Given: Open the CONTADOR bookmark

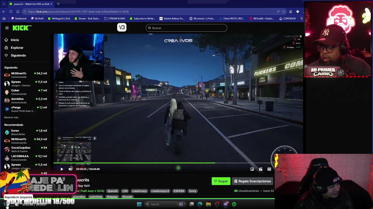Looking at the screenshot, I should pos(287,19).
